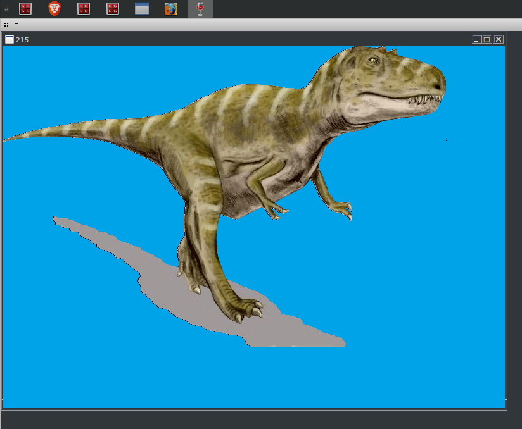This screenshot has height=429, width=522.
Task: Click the 215 window title bar text
Action: [22, 40]
